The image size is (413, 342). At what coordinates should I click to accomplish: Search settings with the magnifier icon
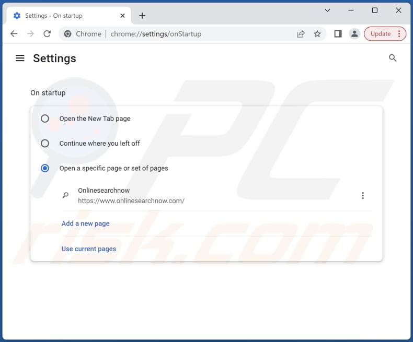(393, 58)
